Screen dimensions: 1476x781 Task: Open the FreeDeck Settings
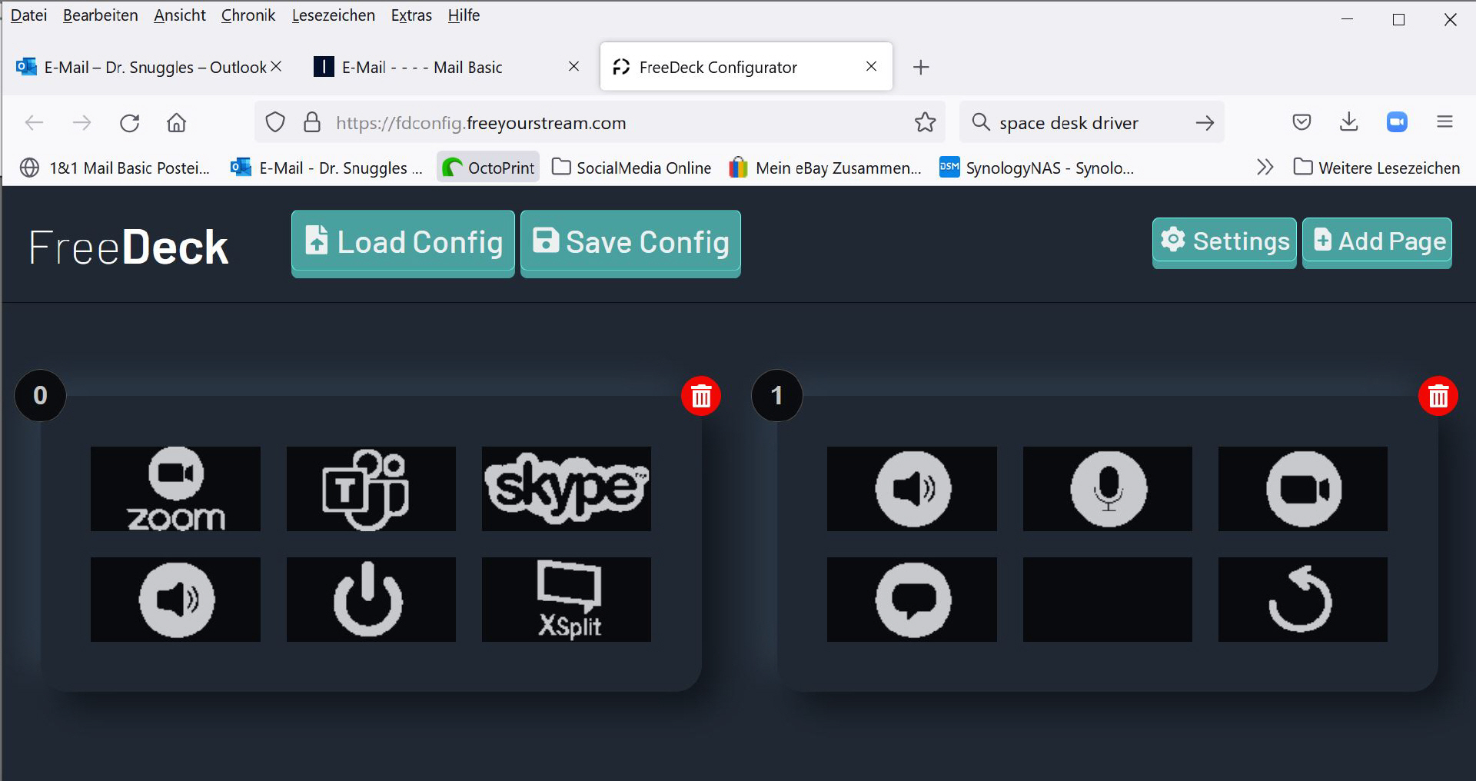1224,241
